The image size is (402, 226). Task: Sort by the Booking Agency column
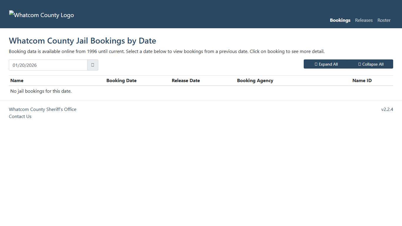tap(255, 80)
